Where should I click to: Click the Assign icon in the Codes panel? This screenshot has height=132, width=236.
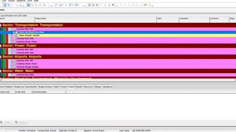click(1, 122)
